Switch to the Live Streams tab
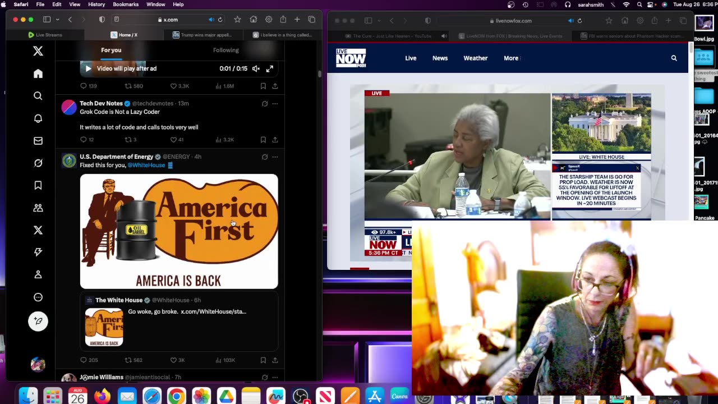 point(46,35)
